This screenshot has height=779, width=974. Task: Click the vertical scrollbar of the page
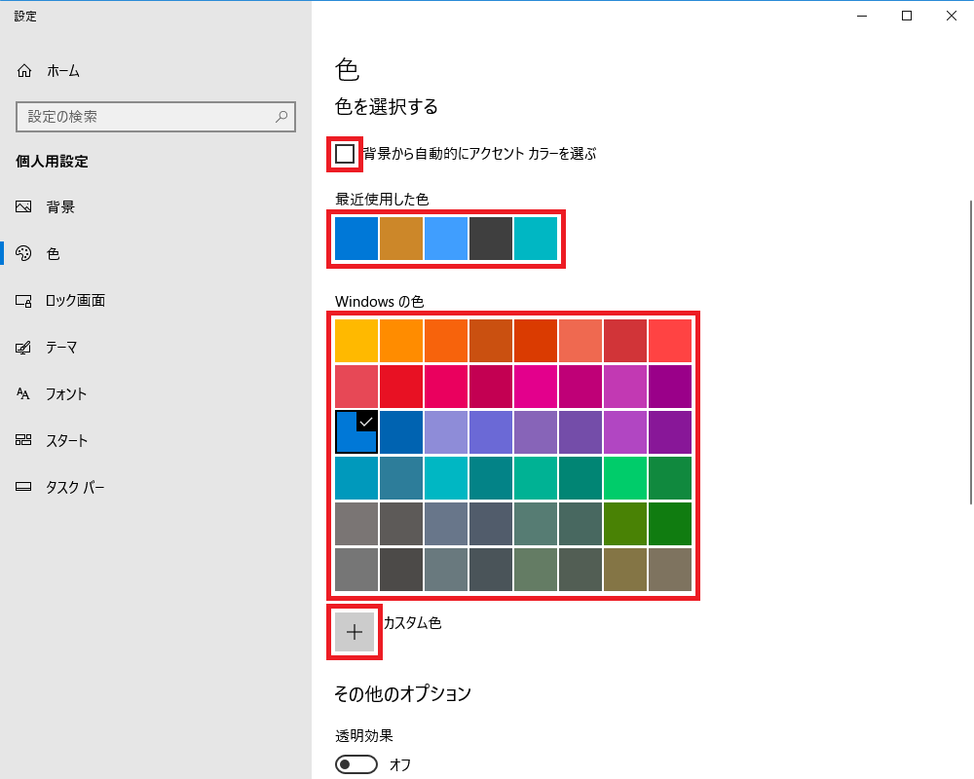coord(968,351)
